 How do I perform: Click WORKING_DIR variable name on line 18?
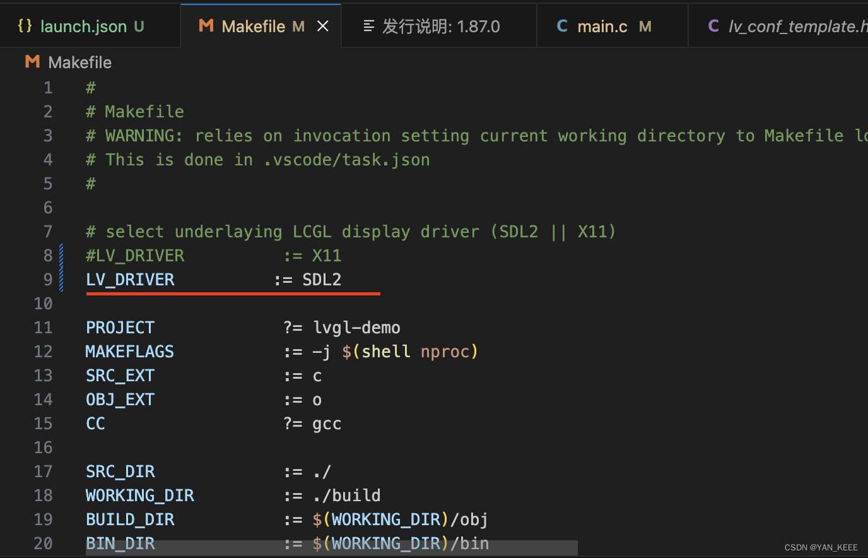(140, 496)
